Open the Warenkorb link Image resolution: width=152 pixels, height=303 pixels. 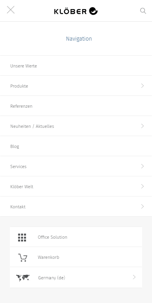pos(48,257)
